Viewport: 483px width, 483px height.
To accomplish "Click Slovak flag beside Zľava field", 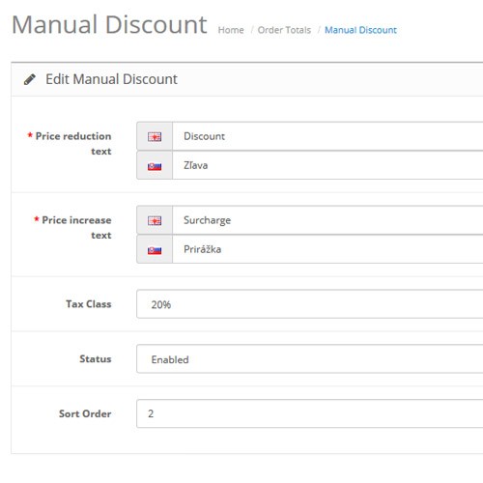I will (x=155, y=166).
